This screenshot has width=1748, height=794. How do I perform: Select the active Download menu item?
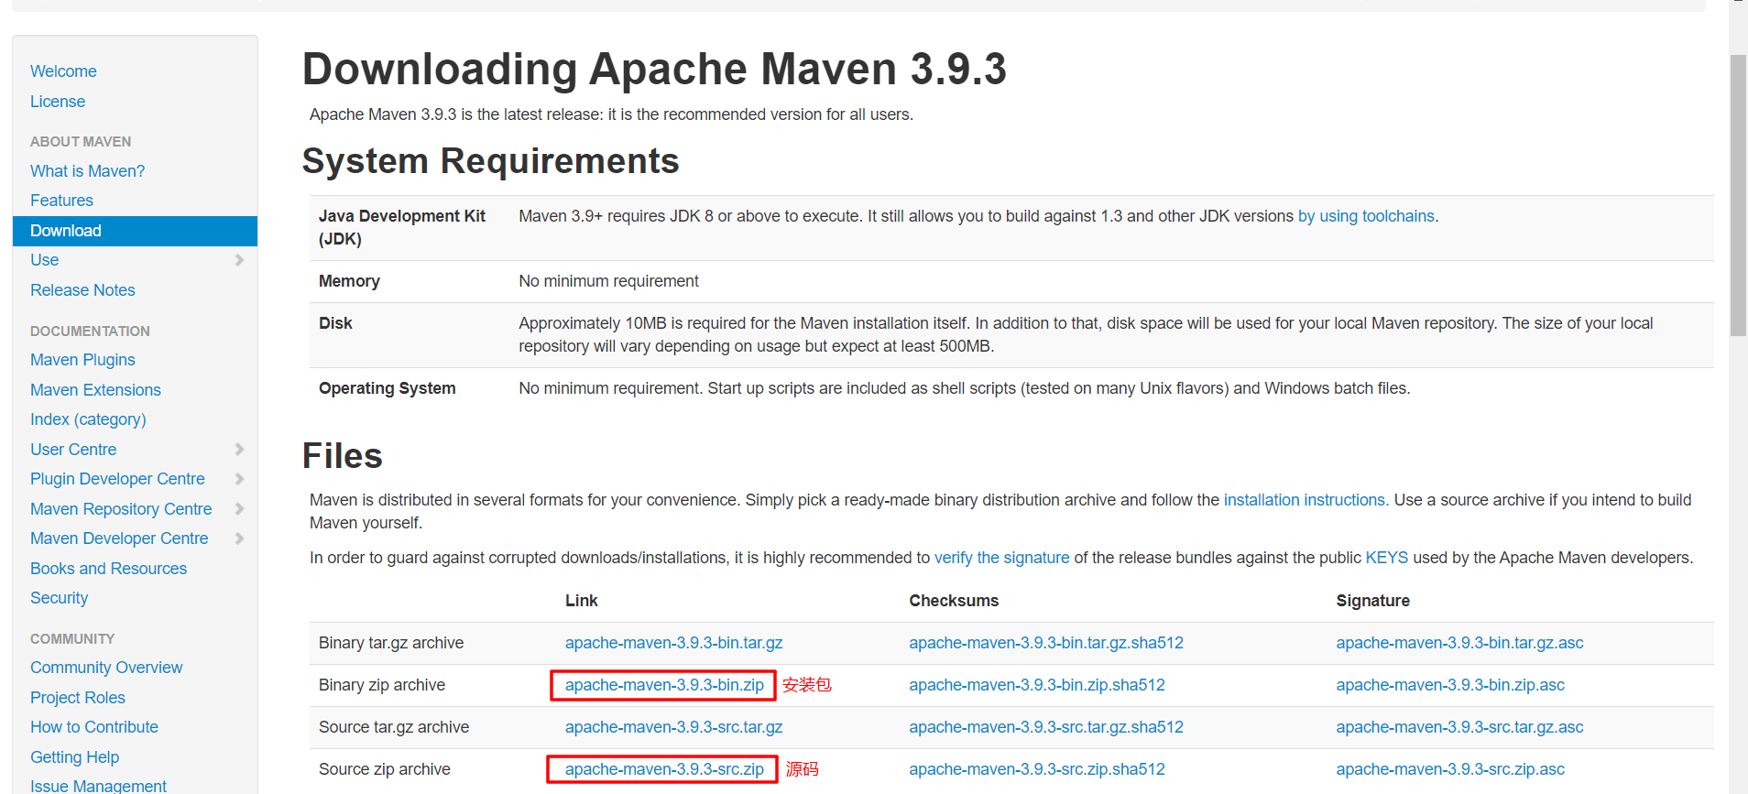pyautogui.click(x=135, y=231)
